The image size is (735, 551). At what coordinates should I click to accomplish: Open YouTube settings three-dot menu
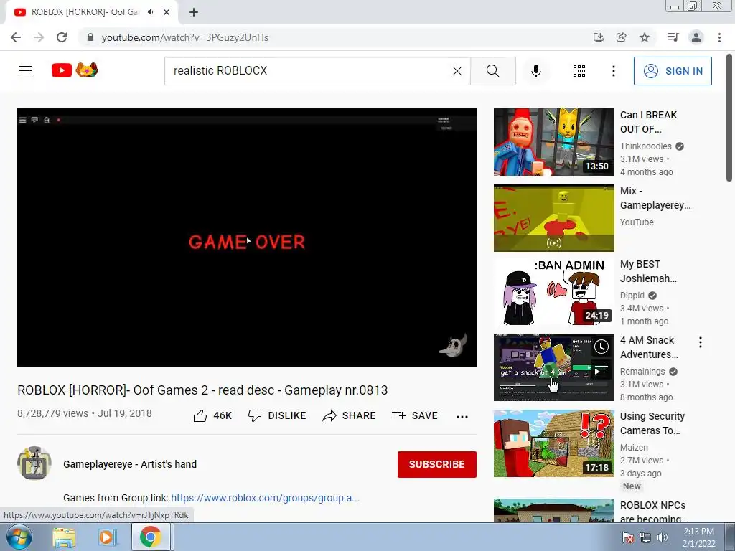(x=613, y=71)
